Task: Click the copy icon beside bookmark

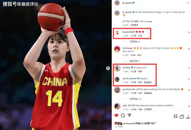Action: [182, 117]
